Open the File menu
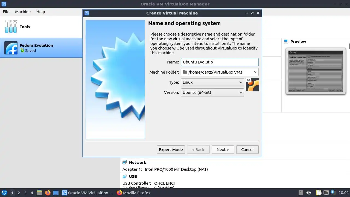 6,12
